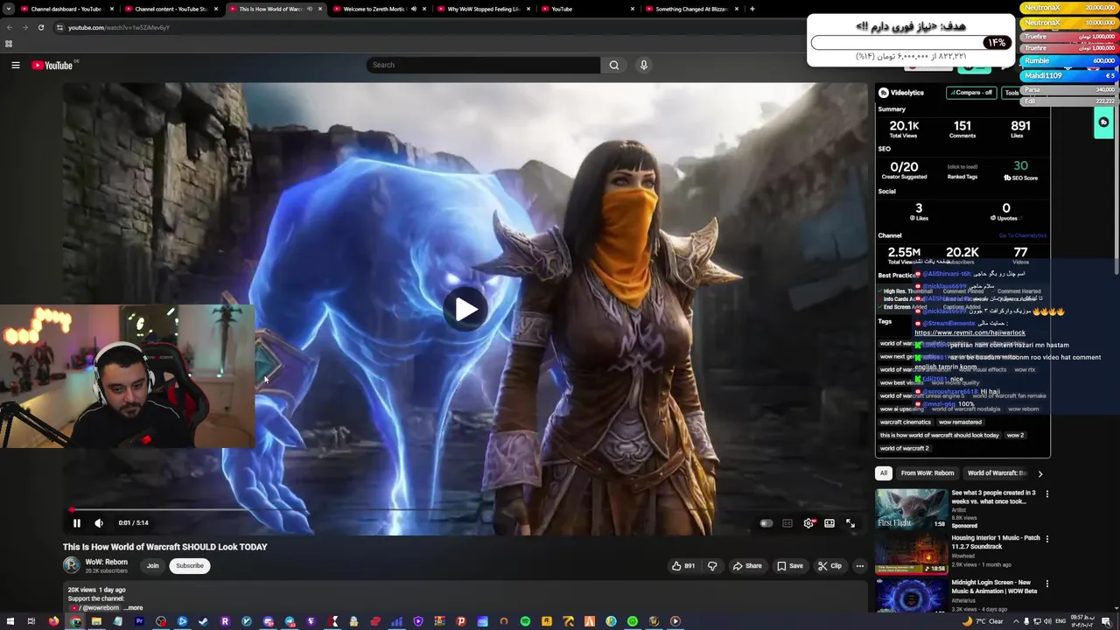Like the video with thumbs-up 891
1120x630 pixels.
tap(683, 566)
